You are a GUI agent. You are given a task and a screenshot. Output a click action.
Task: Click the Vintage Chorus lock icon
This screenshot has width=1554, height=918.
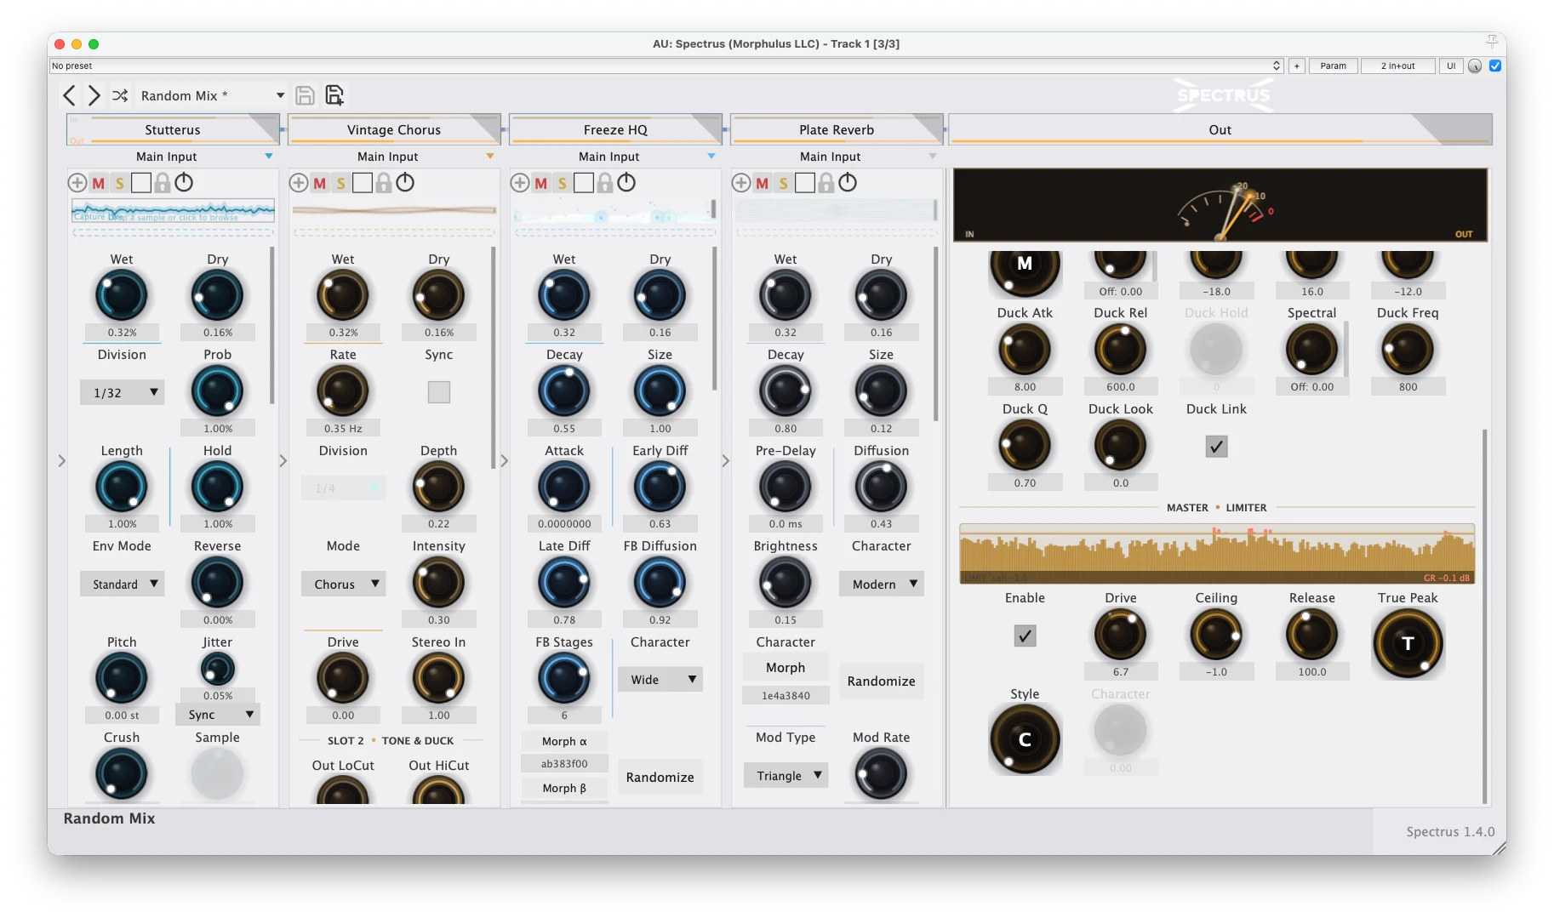[383, 182]
